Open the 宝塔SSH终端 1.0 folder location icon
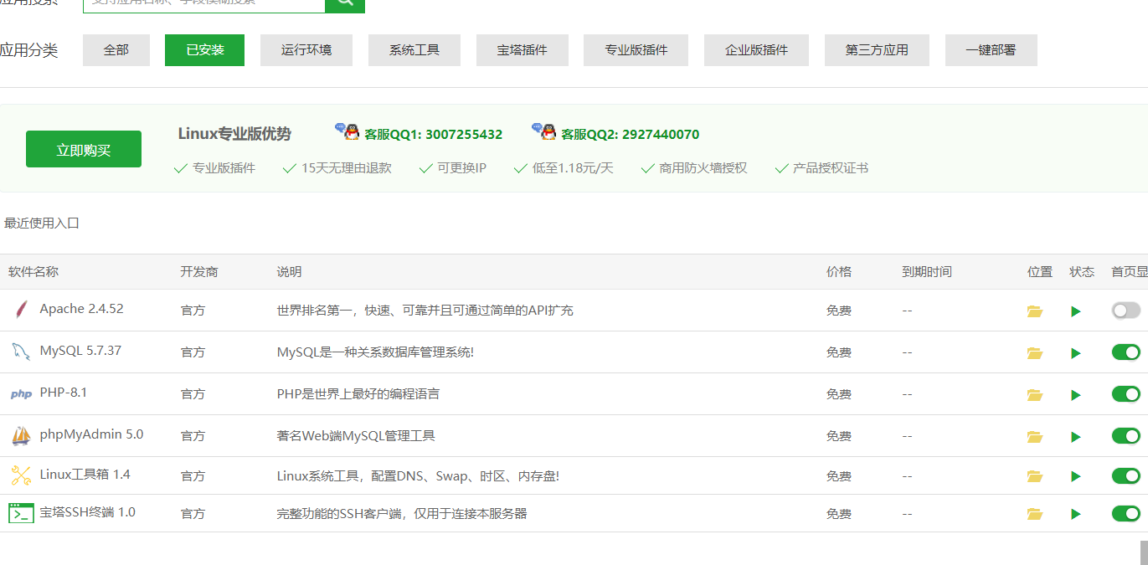Viewport: 1148px width, 565px height. pyautogui.click(x=1035, y=514)
